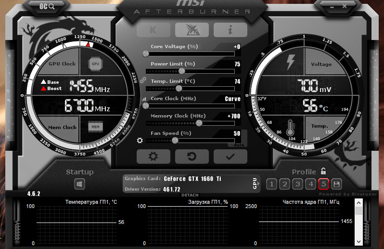Toggle Windows startup button
The height and width of the screenshot is (249, 384).
tap(79, 184)
